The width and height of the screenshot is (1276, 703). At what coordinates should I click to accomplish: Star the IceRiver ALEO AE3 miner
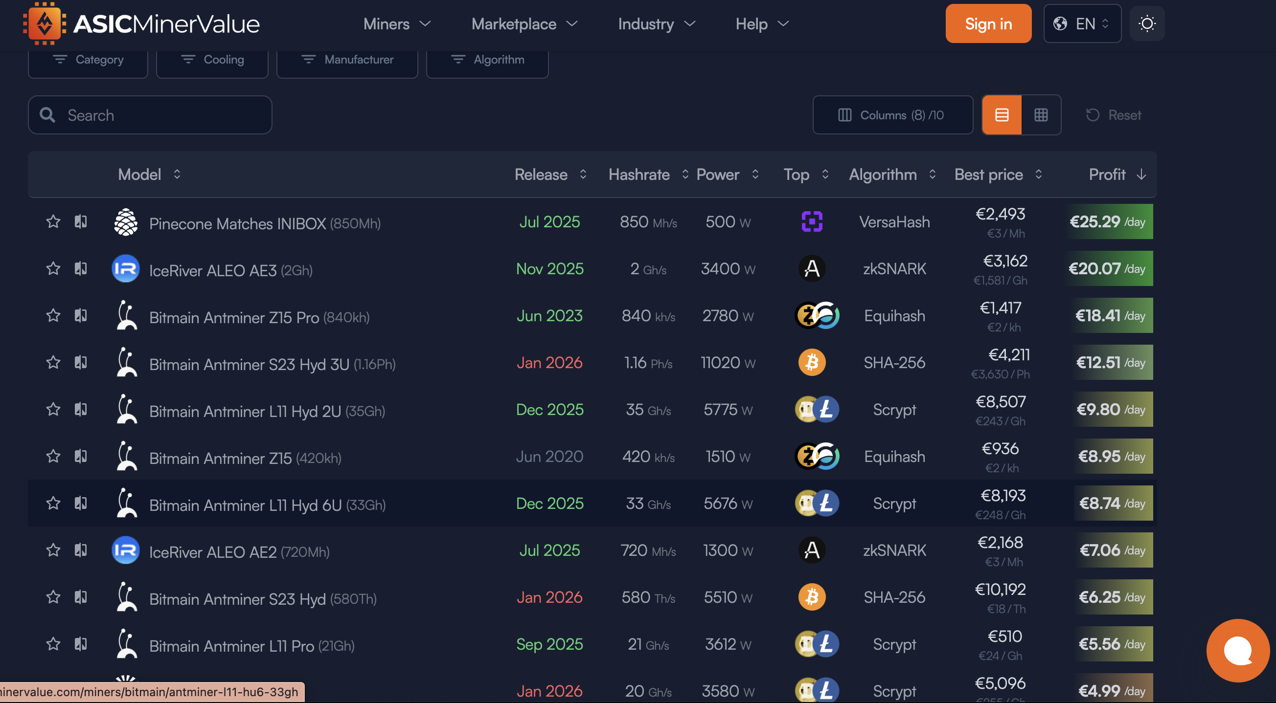pos(53,268)
